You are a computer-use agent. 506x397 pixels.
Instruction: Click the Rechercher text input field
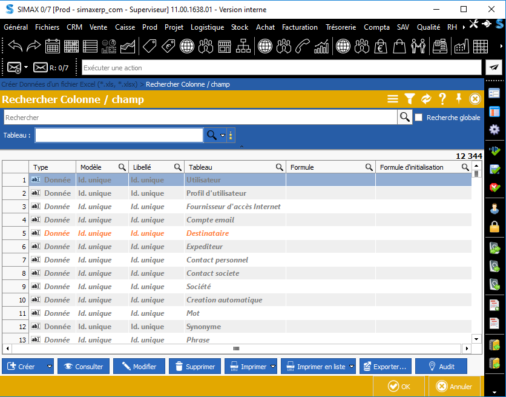coord(200,118)
